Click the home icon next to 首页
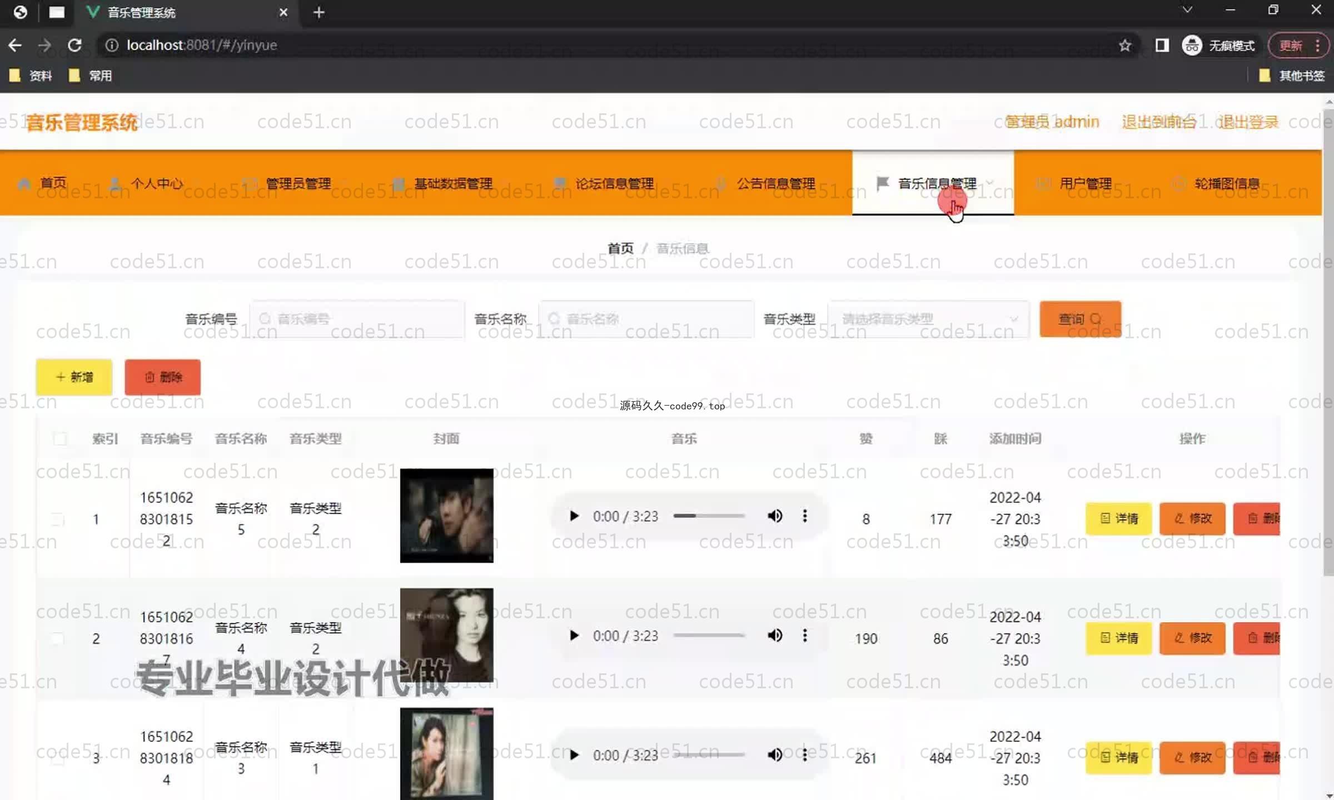The width and height of the screenshot is (1334, 800). [x=24, y=183]
